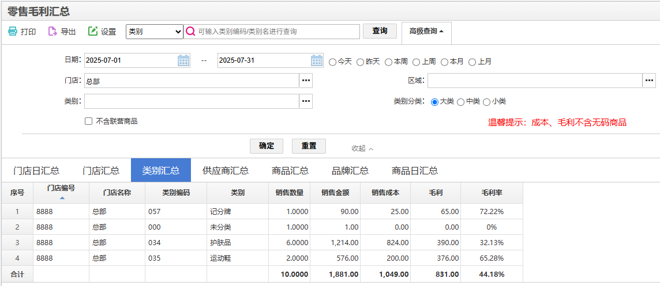Select 中类 category classification radio
The image size is (660, 286).
click(461, 102)
